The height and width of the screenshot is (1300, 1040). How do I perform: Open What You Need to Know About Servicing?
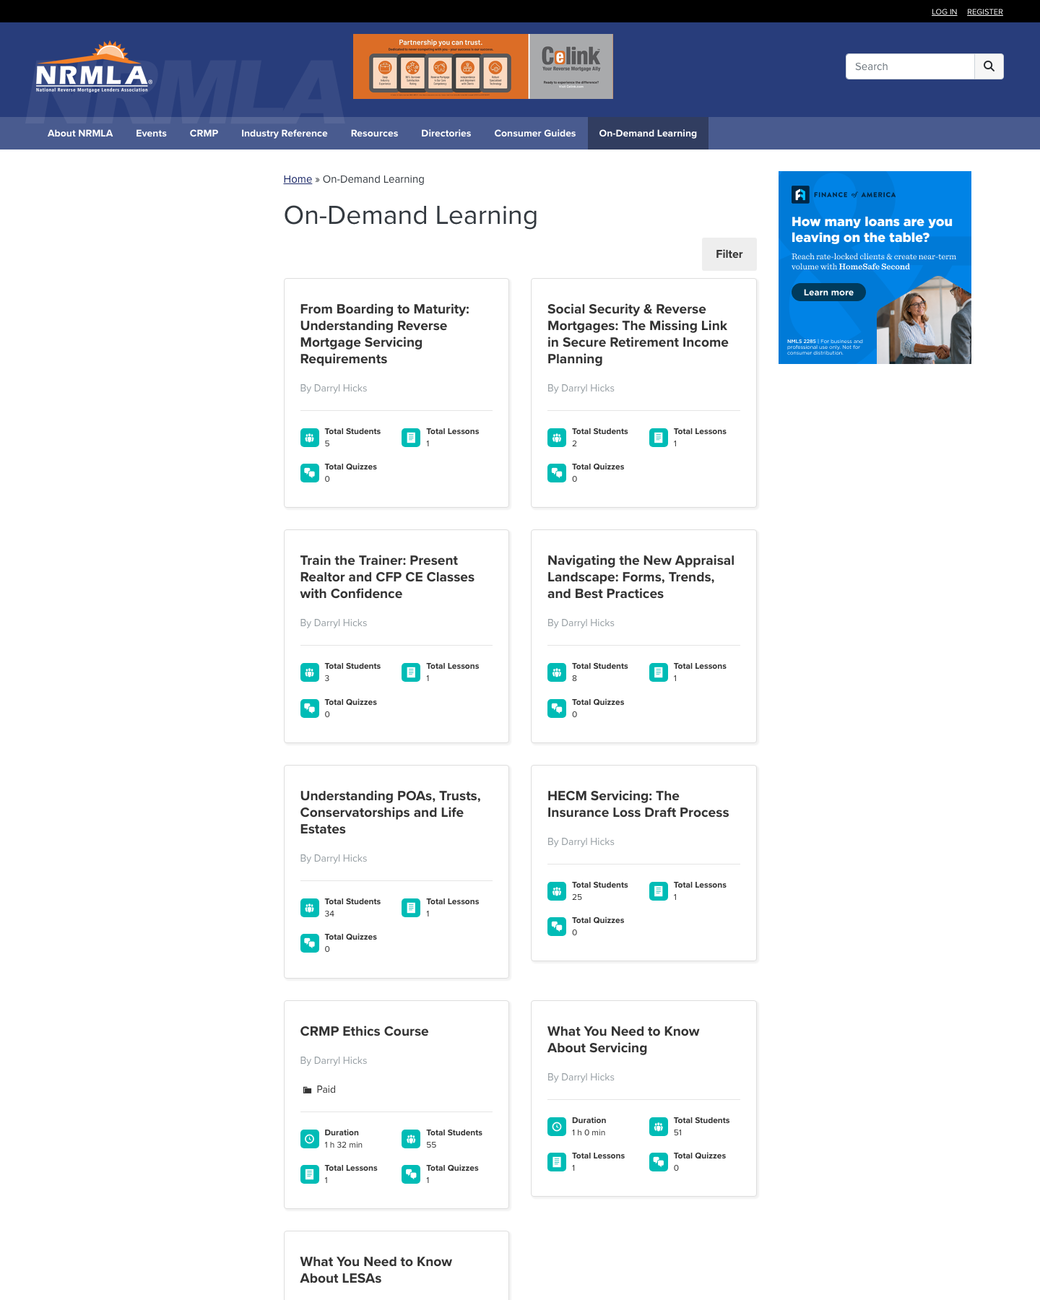(623, 1039)
